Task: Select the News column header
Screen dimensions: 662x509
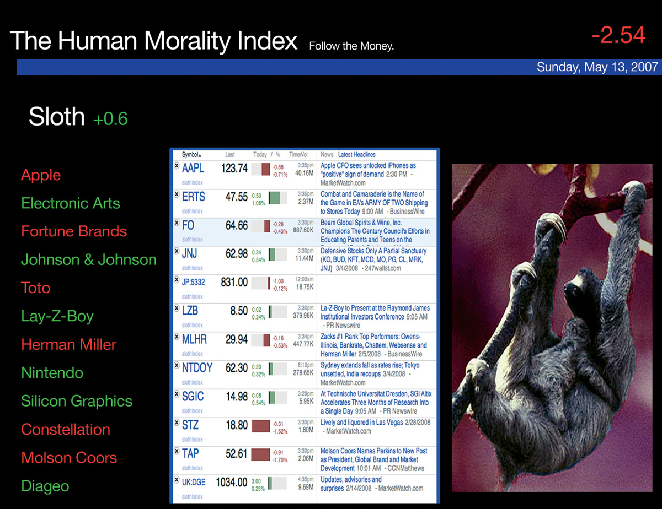Action: point(327,155)
